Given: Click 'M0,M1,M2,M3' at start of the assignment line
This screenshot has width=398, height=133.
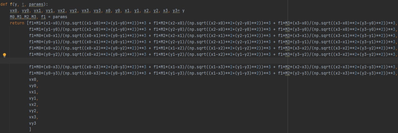Looking at the screenshot, I should pyautogui.click(x=23, y=17).
